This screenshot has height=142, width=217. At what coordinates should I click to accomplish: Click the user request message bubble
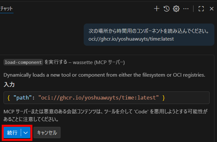[x=149, y=34]
